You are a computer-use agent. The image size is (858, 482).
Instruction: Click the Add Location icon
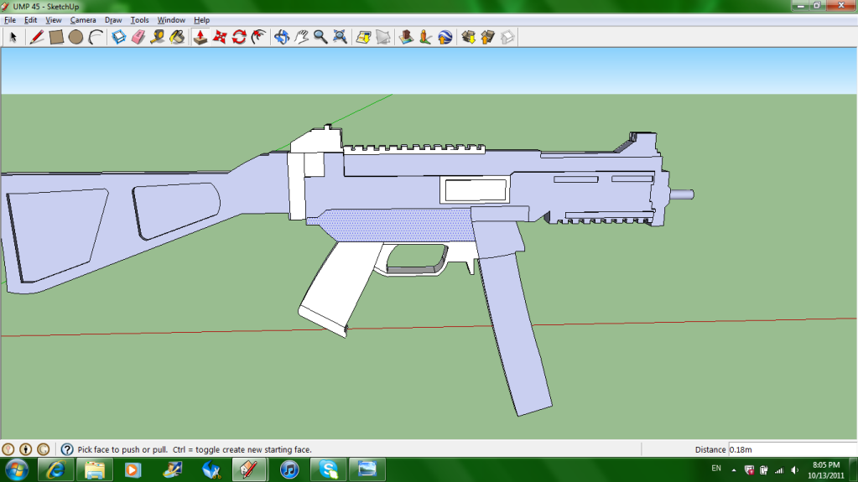[363, 37]
